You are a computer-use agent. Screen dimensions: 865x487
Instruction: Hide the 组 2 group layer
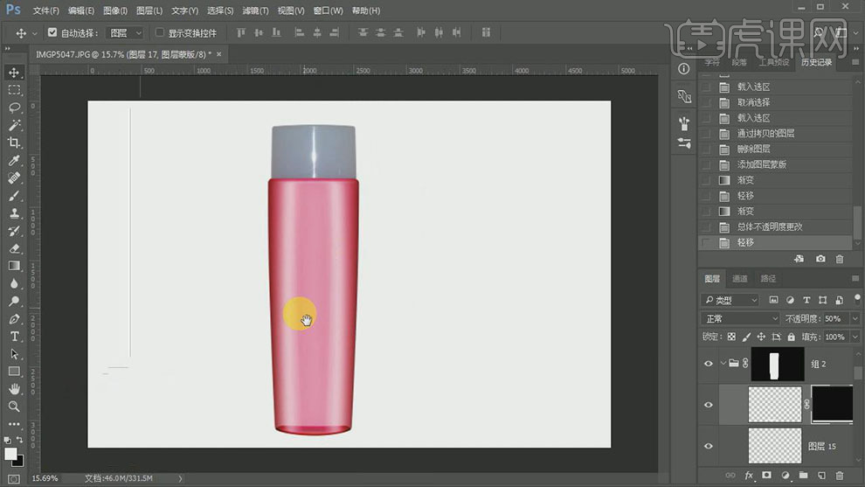click(709, 364)
